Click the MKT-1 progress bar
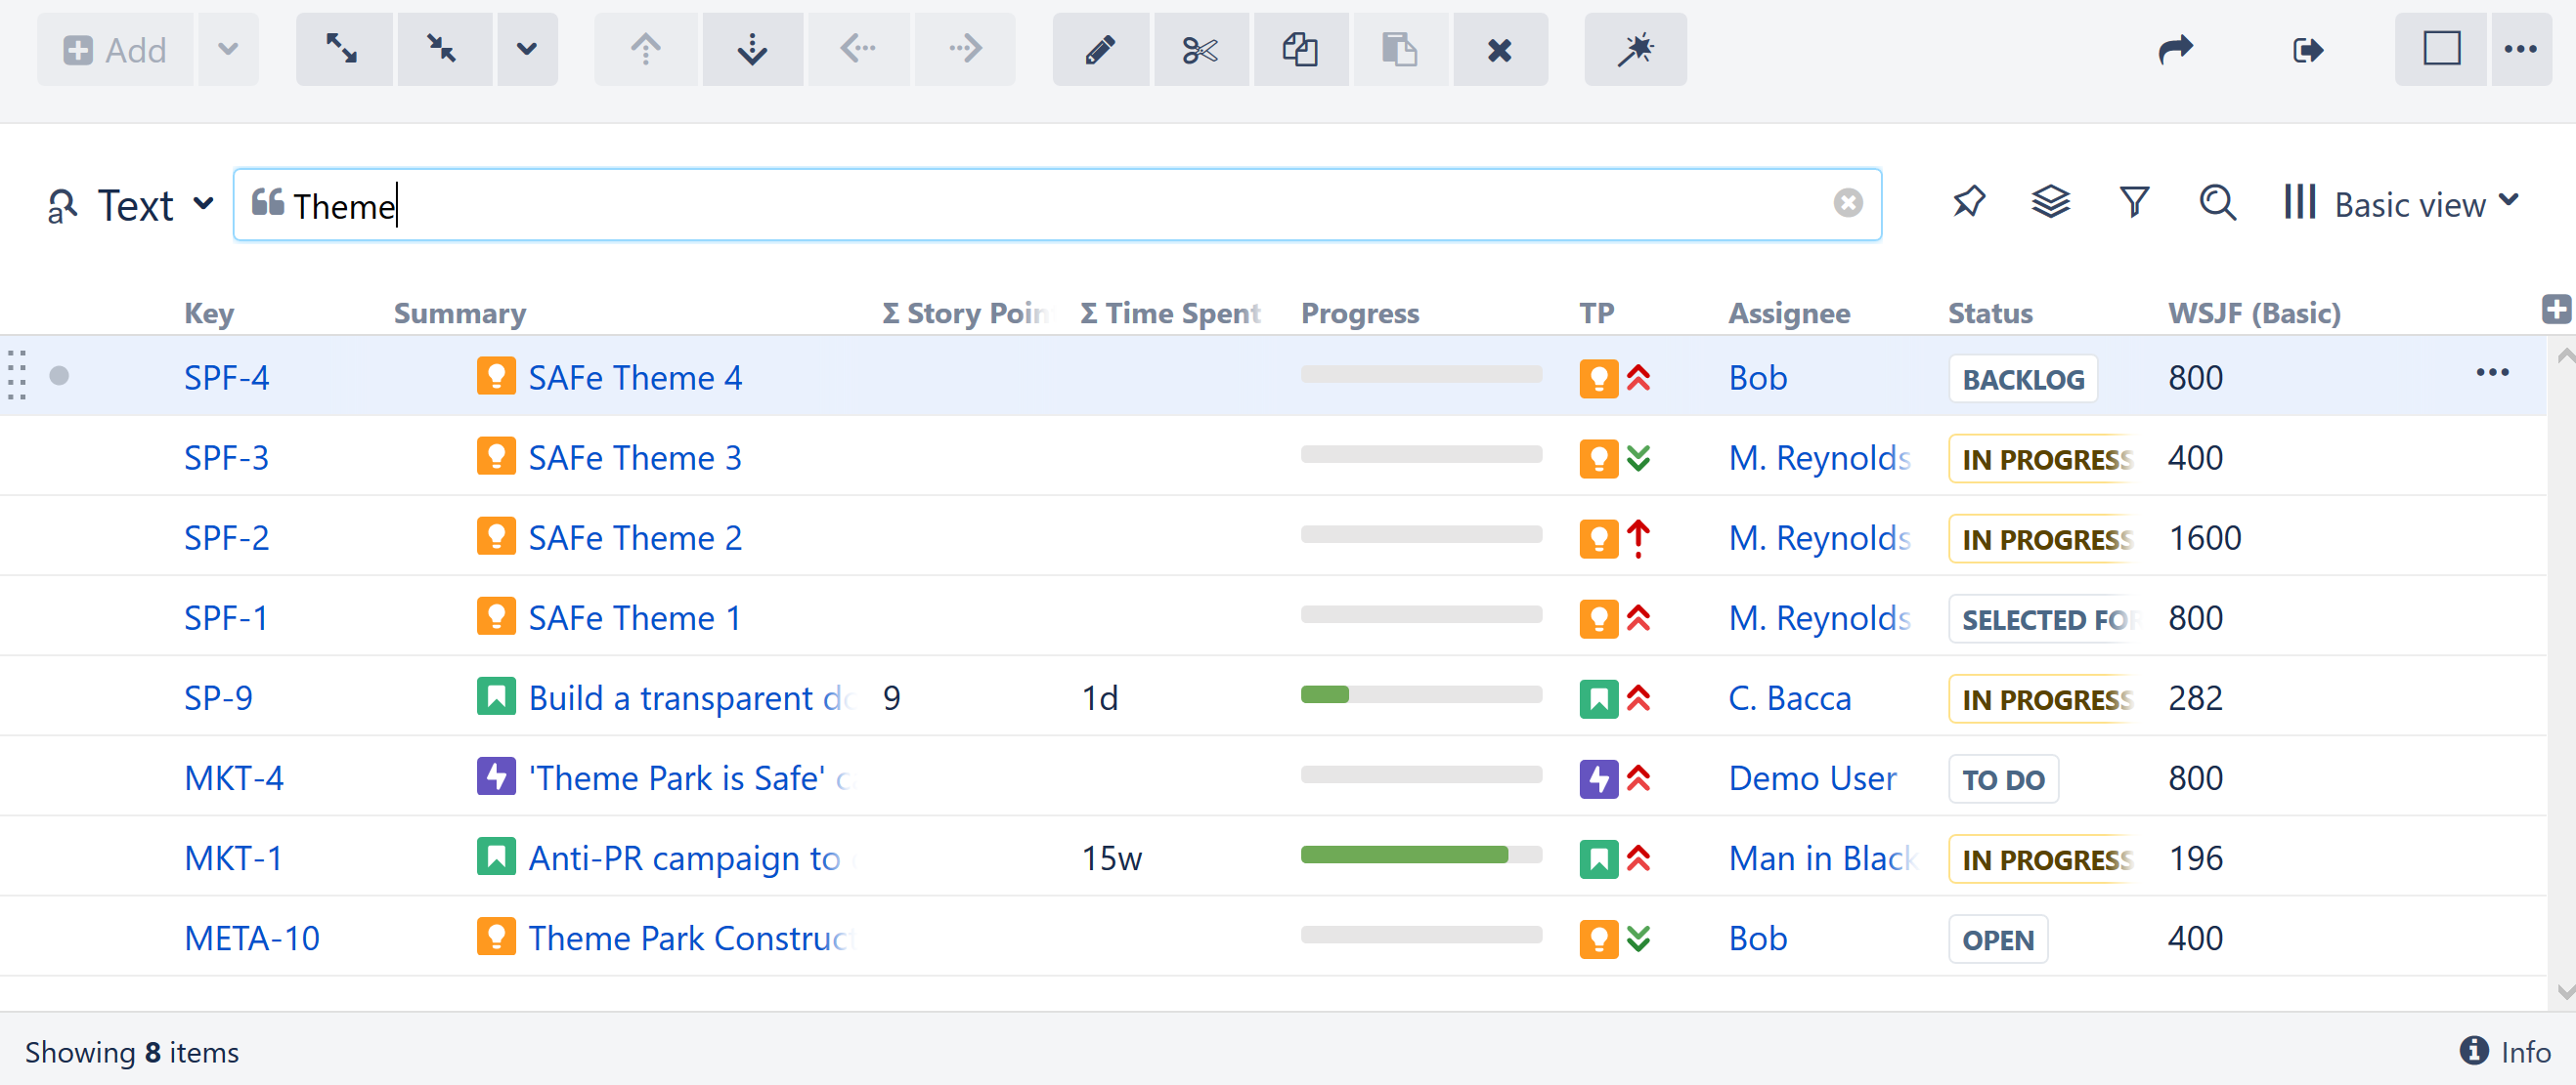 click(1420, 855)
